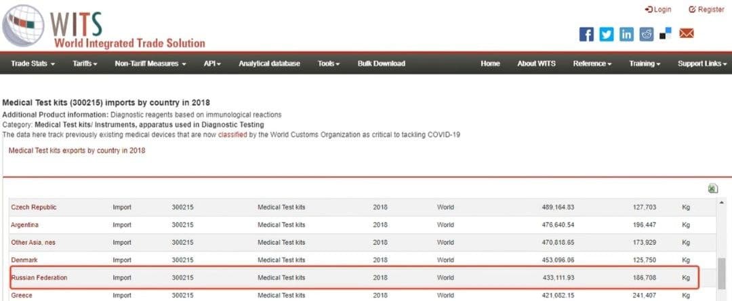The height and width of the screenshot is (301, 732).
Task: Open Medical Test kits exports by country link
Action: coord(77,150)
